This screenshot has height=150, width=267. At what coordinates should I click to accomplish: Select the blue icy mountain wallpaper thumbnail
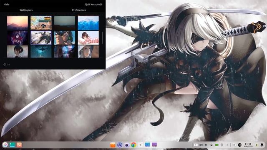point(88,23)
